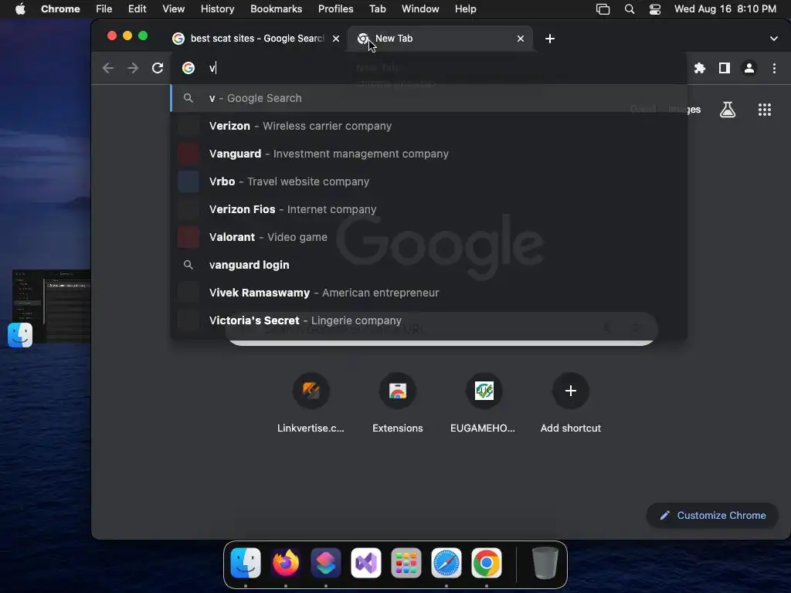Viewport: 791px width, 593px height.
Task: Open Search Labs flask icon
Action: tap(728, 110)
